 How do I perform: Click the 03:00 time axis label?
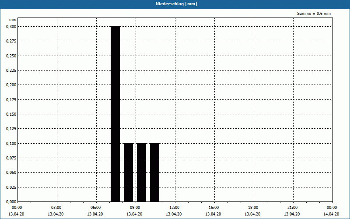pyautogui.click(x=56, y=208)
